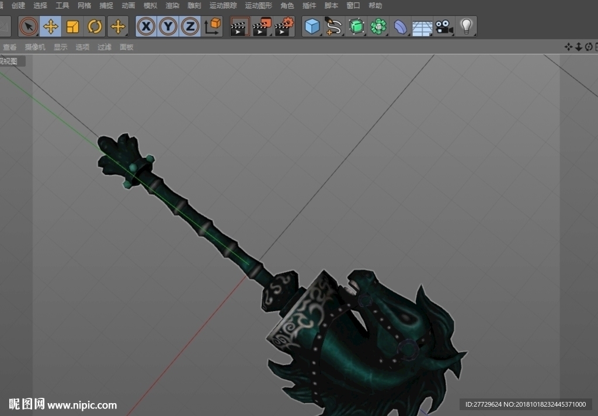
Task: Activate the Rotate tool
Action: click(95, 26)
